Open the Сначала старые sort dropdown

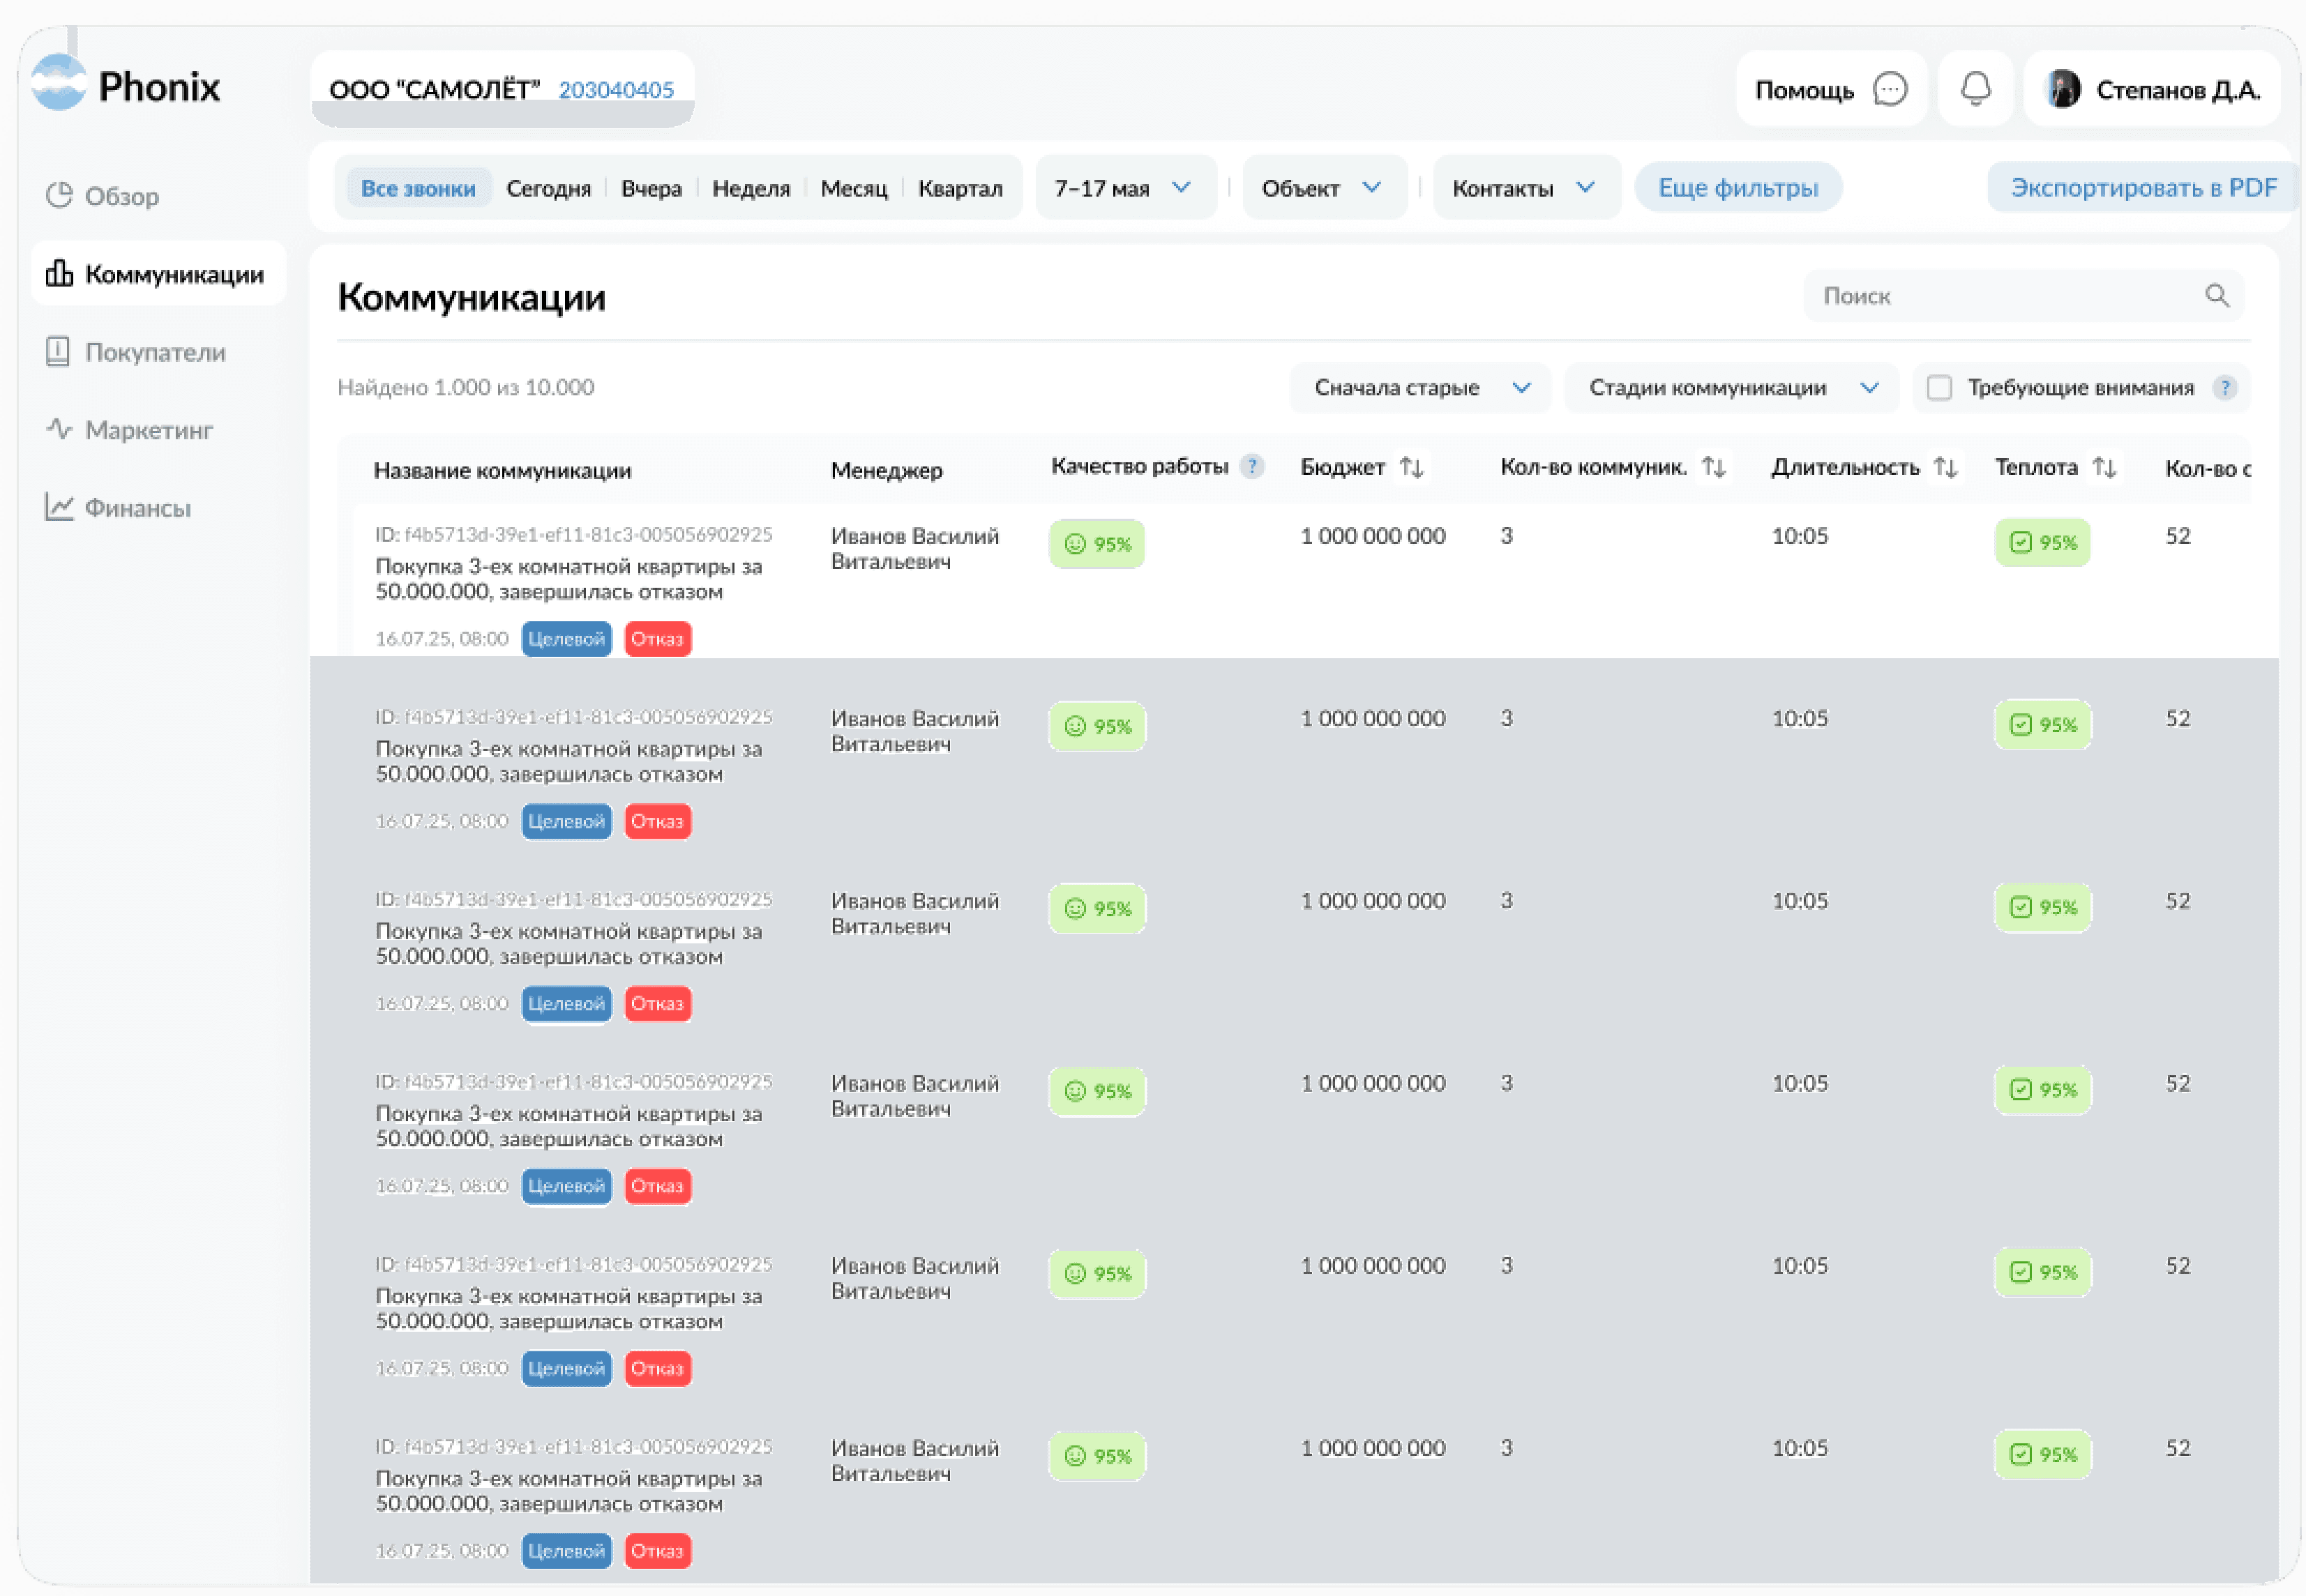tap(1419, 387)
